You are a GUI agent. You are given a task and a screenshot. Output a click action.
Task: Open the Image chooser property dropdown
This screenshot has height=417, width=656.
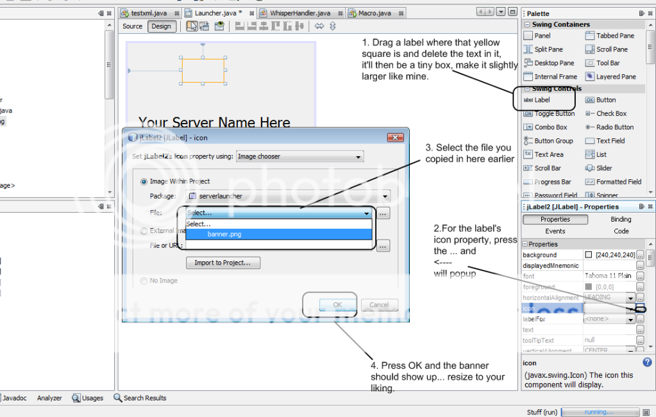tap(299, 156)
